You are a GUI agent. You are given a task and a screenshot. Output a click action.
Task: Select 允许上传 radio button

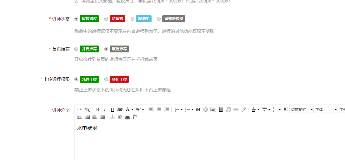point(76,79)
